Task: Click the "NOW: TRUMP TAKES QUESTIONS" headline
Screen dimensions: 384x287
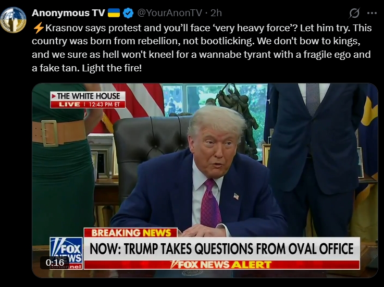Action: coord(221,248)
